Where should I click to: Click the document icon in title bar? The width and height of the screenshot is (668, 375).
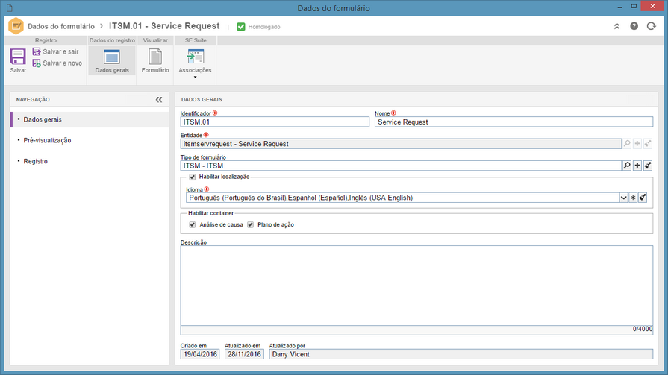pyautogui.click(x=10, y=8)
